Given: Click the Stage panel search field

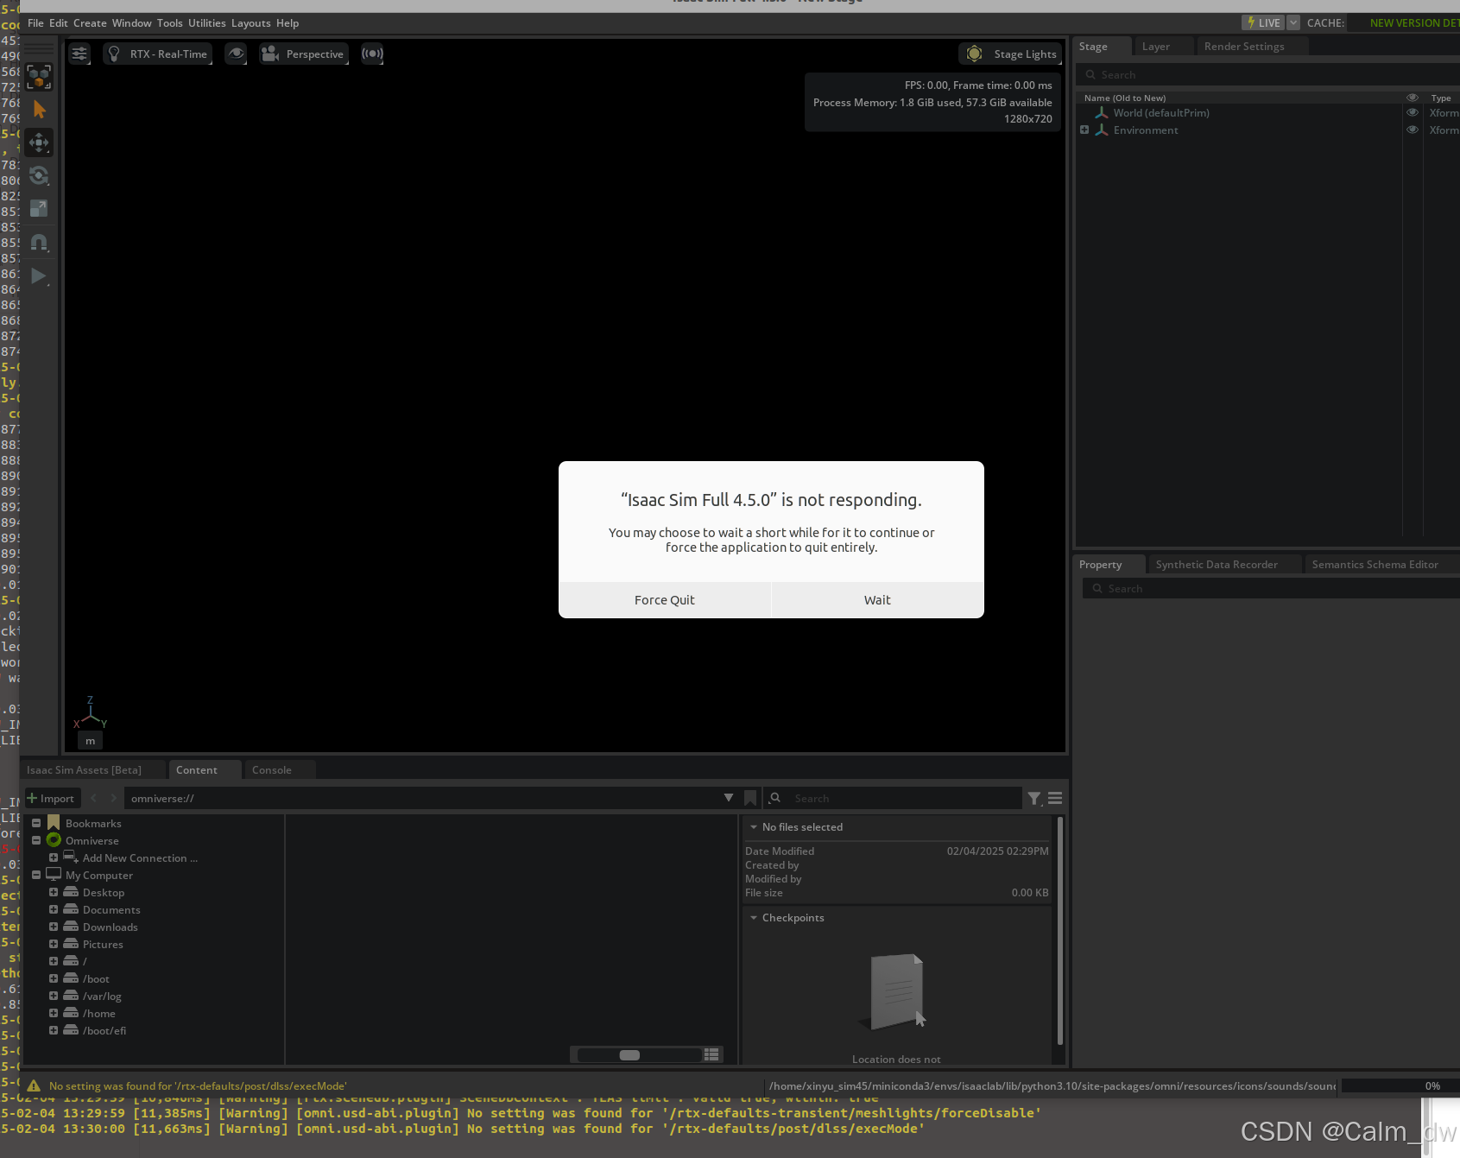Looking at the screenshot, I should 1267,75.
